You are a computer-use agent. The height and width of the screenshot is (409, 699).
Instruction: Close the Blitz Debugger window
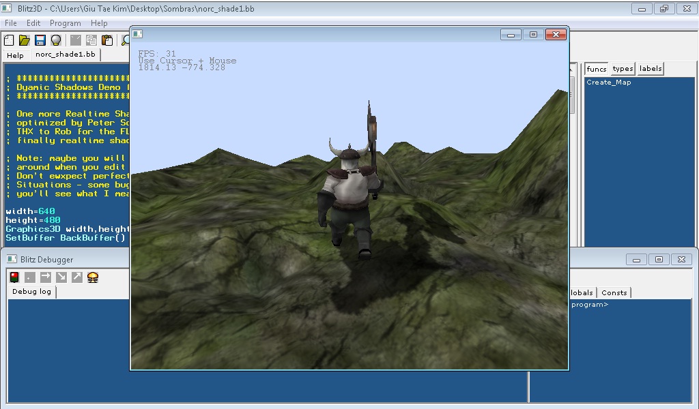682,260
